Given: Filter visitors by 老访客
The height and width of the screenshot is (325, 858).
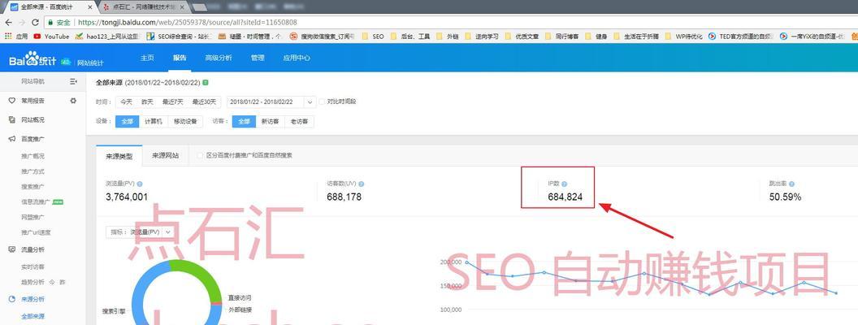Looking at the screenshot, I should tap(299, 121).
